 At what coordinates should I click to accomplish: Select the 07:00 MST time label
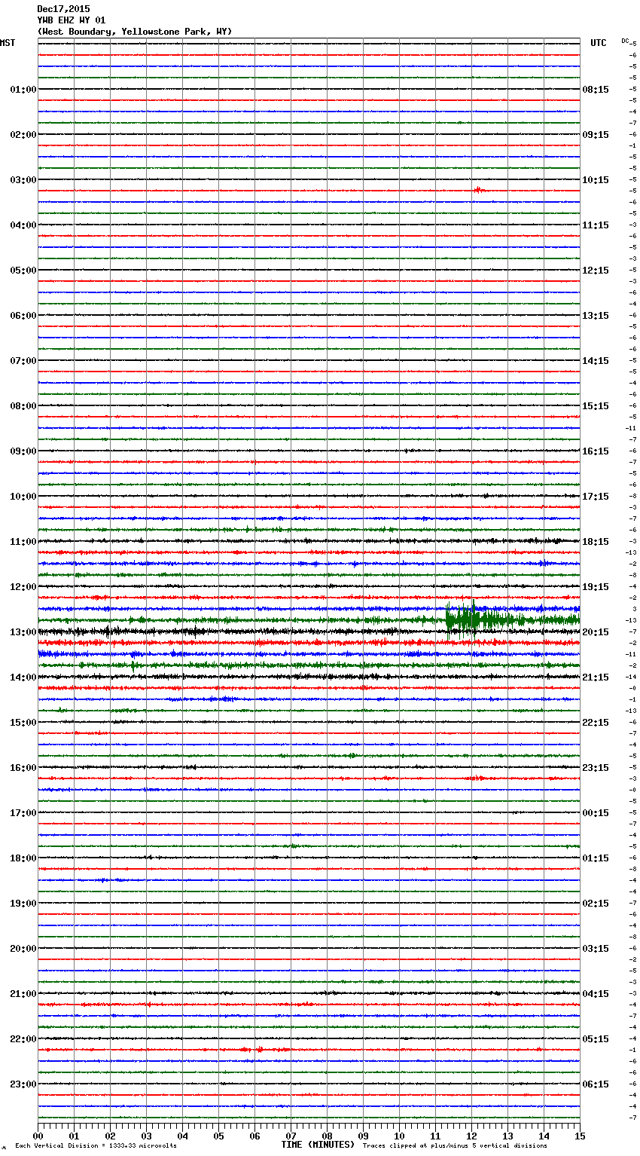pyautogui.click(x=23, y=361)
